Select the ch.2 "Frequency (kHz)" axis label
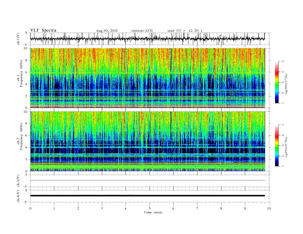 coord(21,137)
